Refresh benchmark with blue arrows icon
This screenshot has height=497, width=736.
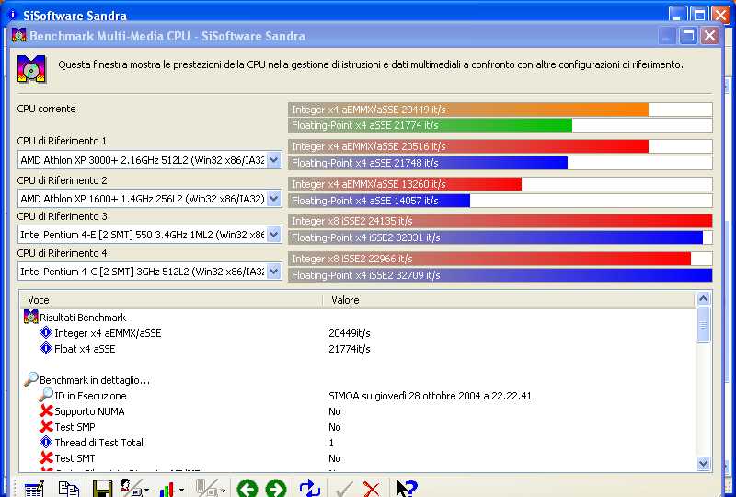(x=310, y=488)
